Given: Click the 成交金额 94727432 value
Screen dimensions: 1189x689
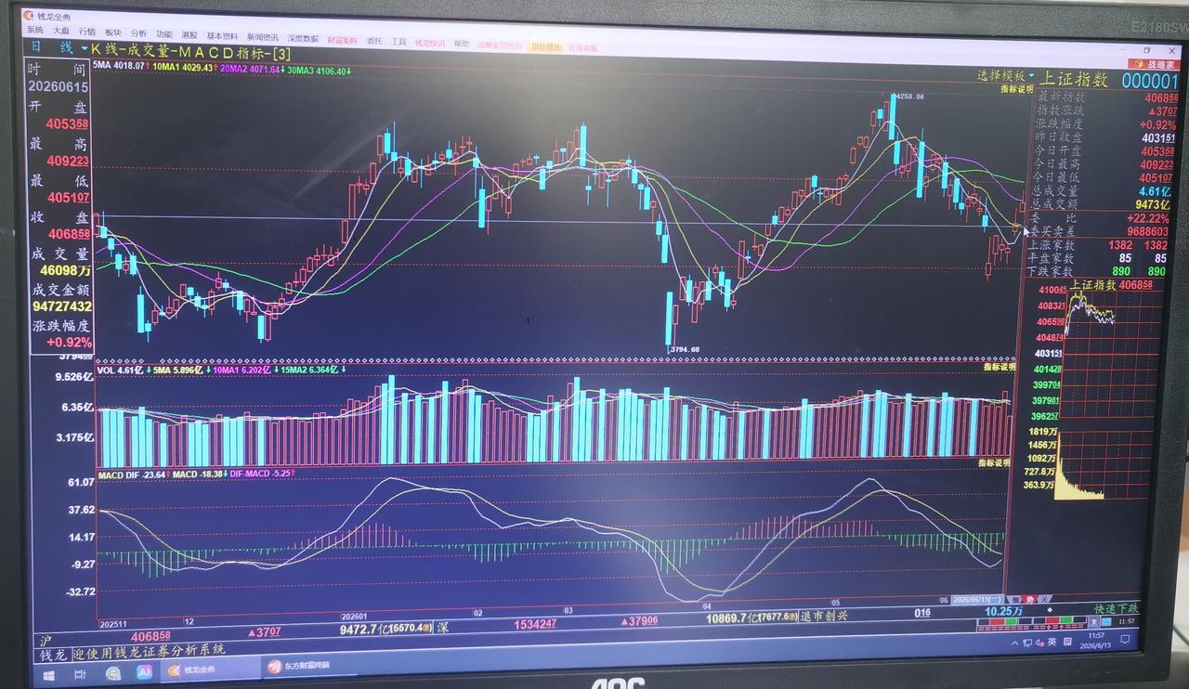Looking at the screenshot, I should click(x=61, y=305).
